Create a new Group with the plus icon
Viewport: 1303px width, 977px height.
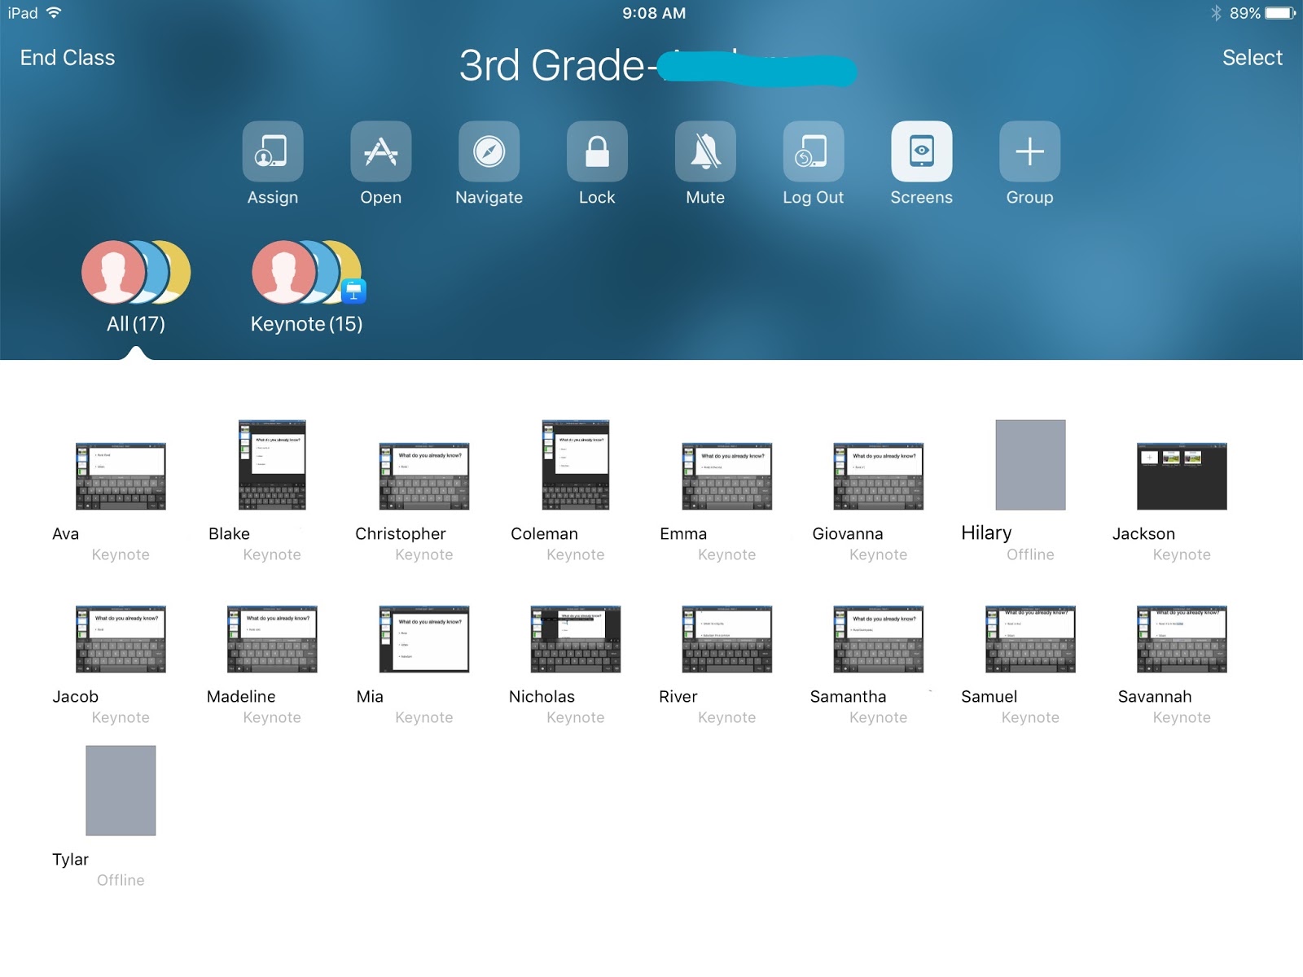click(1029, 151)
